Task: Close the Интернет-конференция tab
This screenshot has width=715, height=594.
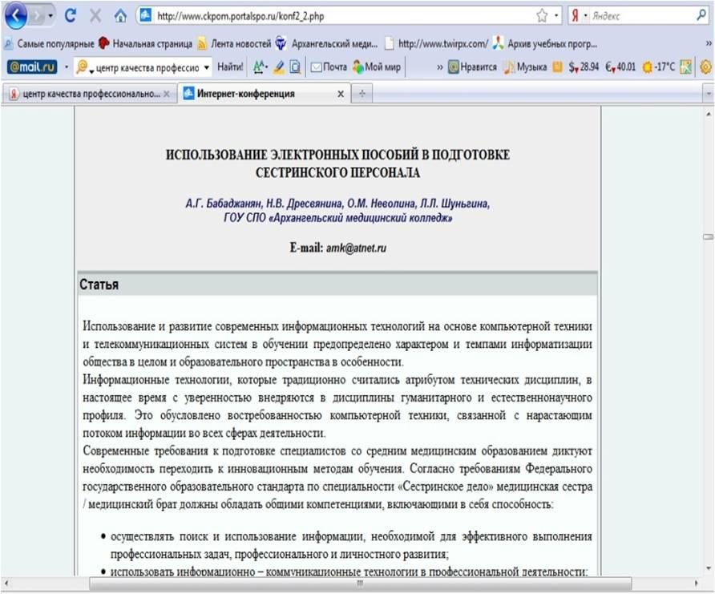Action: point(341,94)
